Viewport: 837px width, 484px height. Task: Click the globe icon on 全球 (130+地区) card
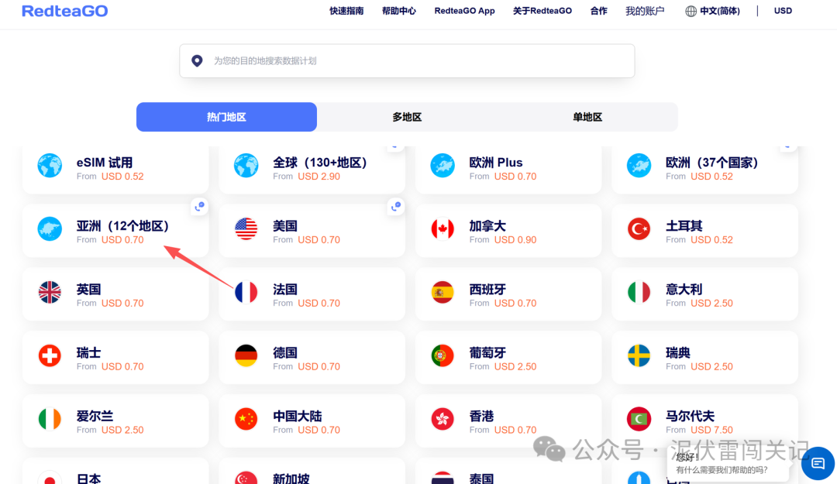point(246,166)
